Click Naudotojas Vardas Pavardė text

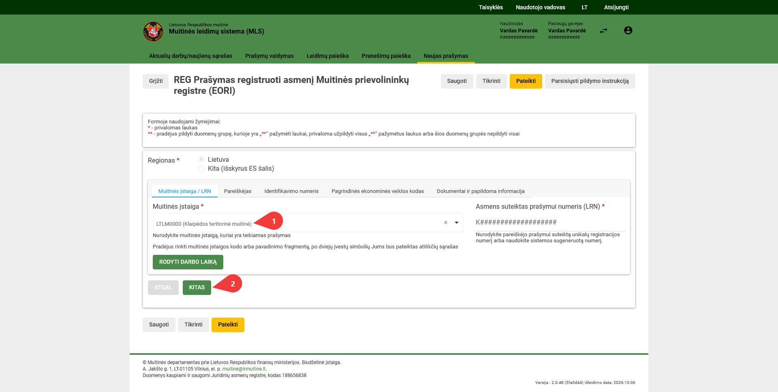(519, 30)
